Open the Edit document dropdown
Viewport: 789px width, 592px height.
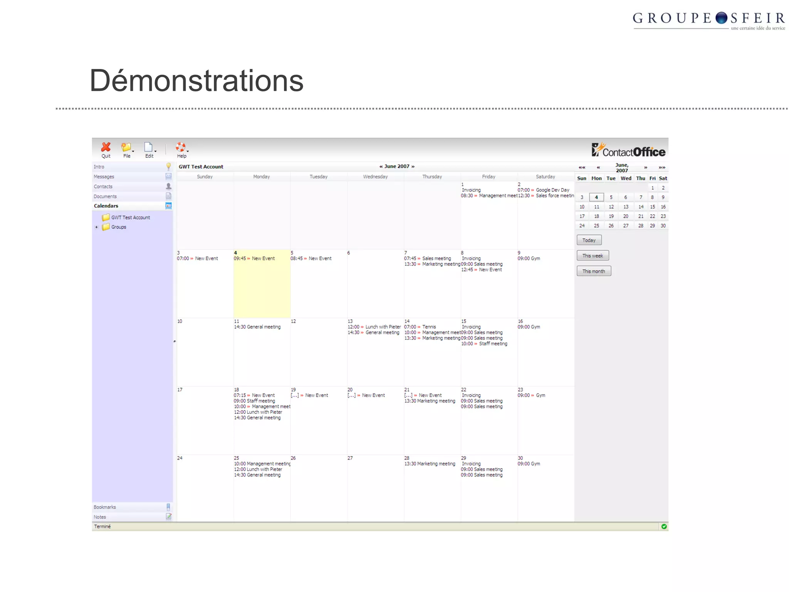tap(149, 147)
